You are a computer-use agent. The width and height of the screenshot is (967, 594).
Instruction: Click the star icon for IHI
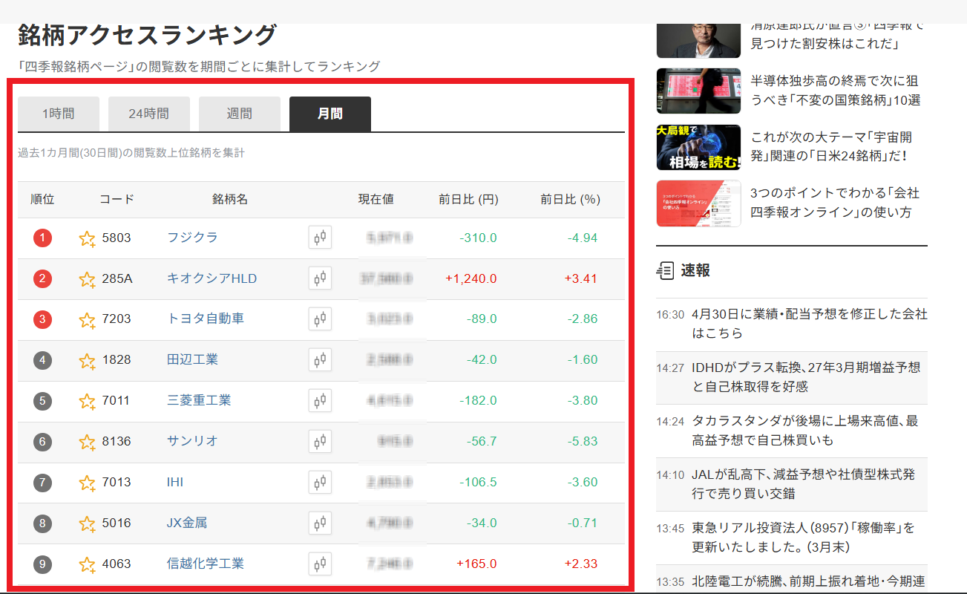(88, 483)
